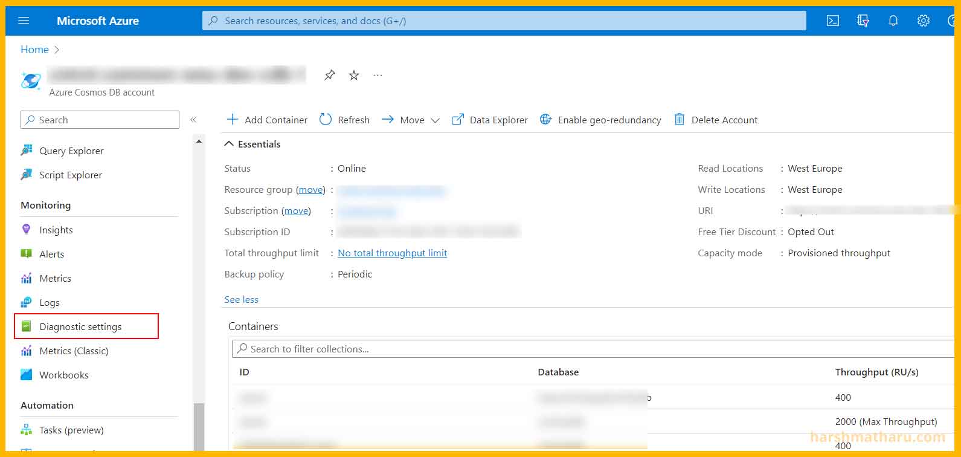Image resolution: width=961 pixels, height=457 pixels.
Task: Click the Metrics (Classic) chart icon
Action: pyautogui.click(x=26, y=351)
